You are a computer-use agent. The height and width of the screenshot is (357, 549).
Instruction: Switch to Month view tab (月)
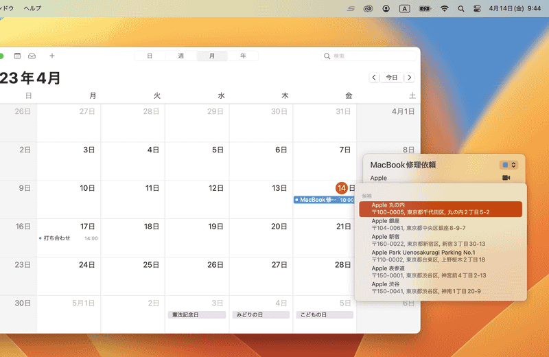(x=212, y=56)
